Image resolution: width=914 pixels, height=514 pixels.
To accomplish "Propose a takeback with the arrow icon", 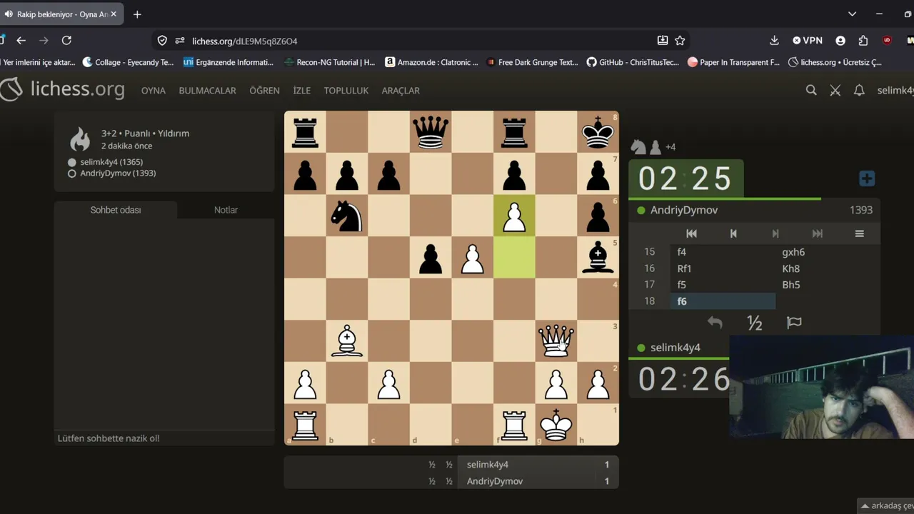I will pyautogui.click(x=715, y=323).
